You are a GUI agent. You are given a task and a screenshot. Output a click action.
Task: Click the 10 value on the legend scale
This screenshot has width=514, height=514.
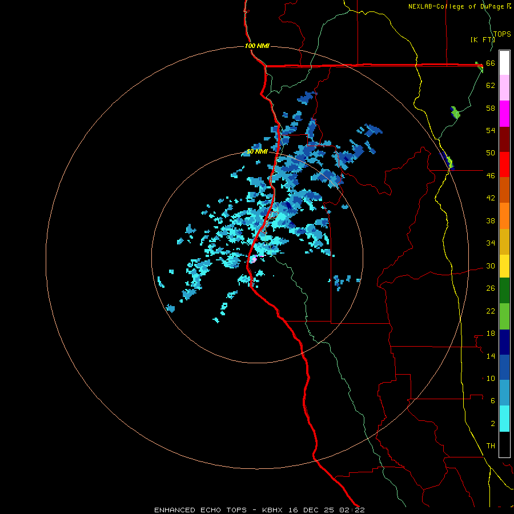coord(491,379)
